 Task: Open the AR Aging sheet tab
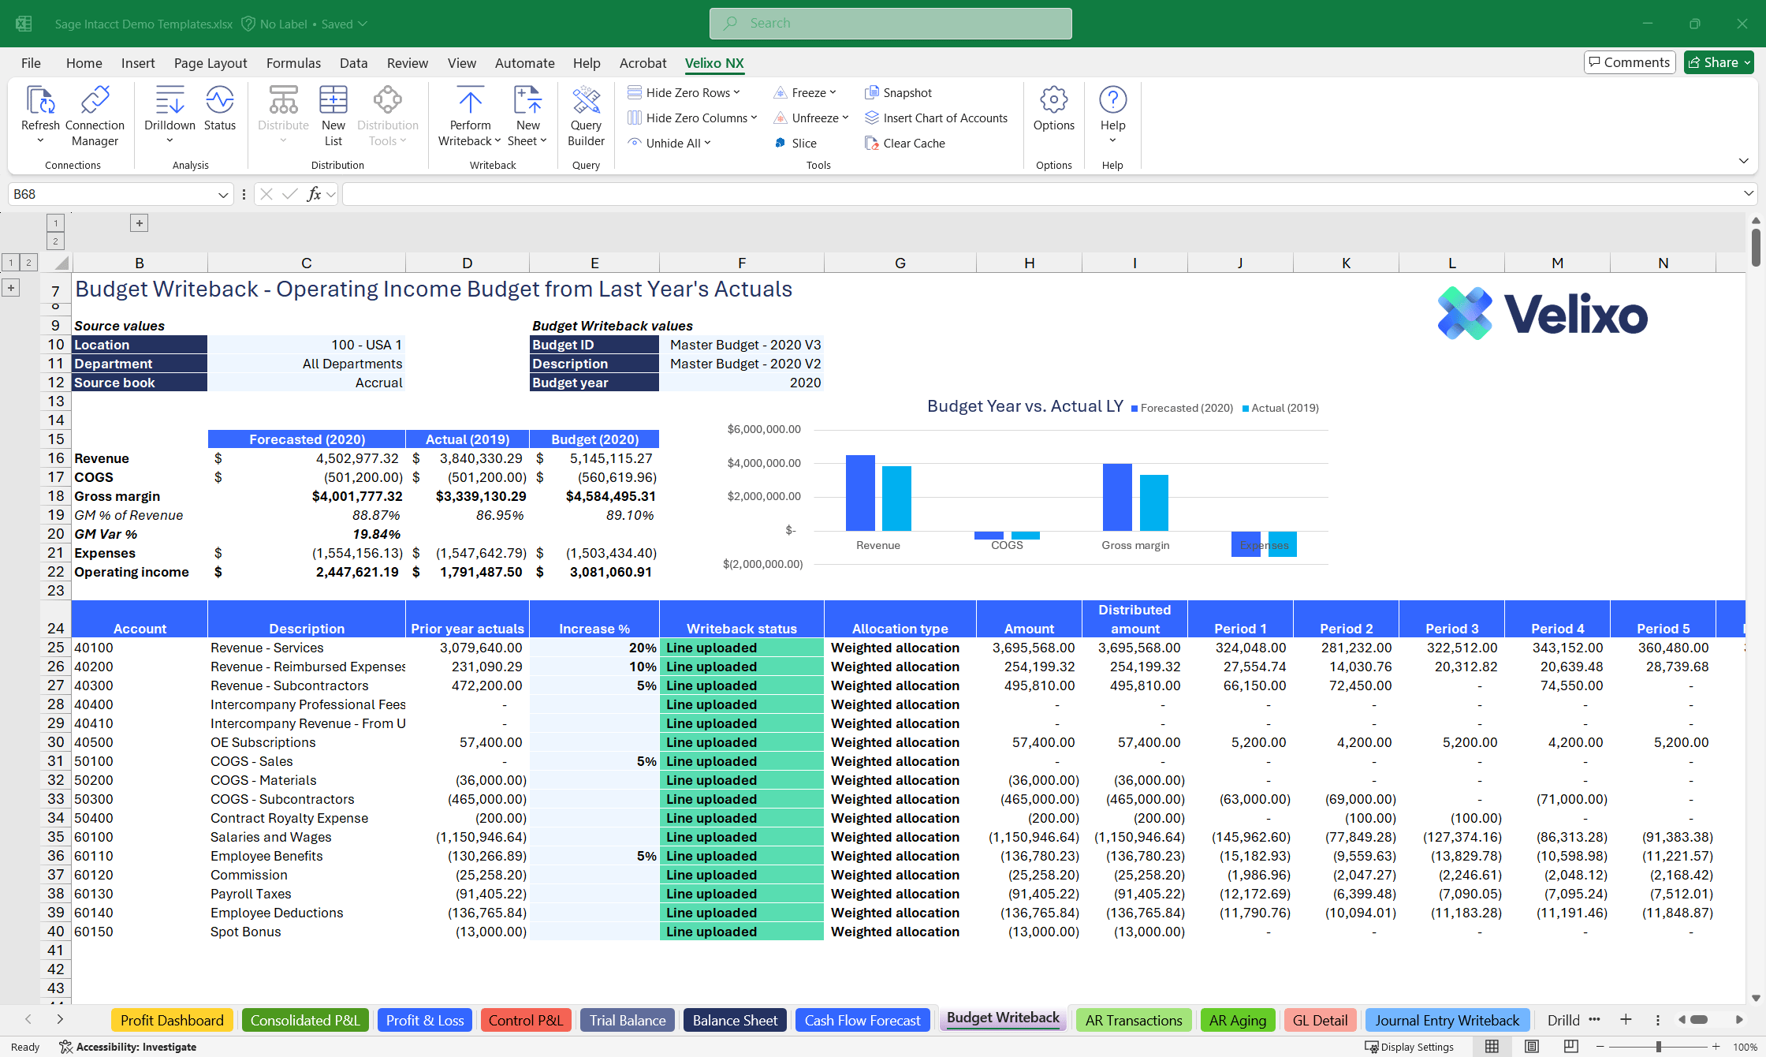click(1237, 1020)
